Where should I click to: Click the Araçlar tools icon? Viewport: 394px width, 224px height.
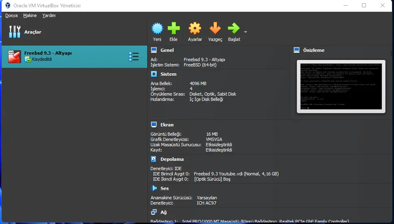click(15, 32)
